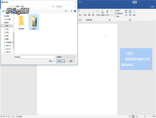Click the Share (共享) button in Word

(152, 7)
